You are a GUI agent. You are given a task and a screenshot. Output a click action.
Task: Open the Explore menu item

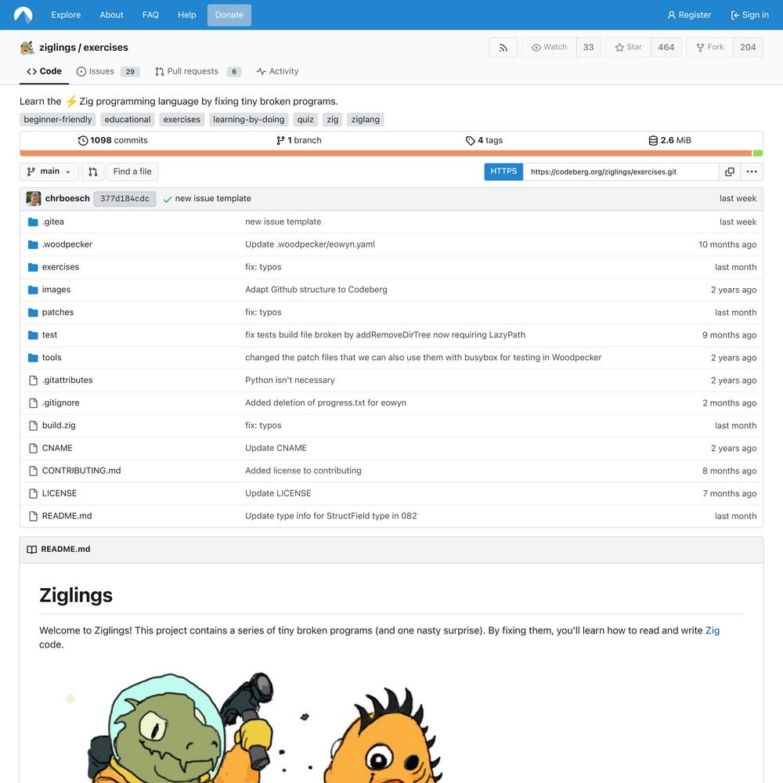66,15
